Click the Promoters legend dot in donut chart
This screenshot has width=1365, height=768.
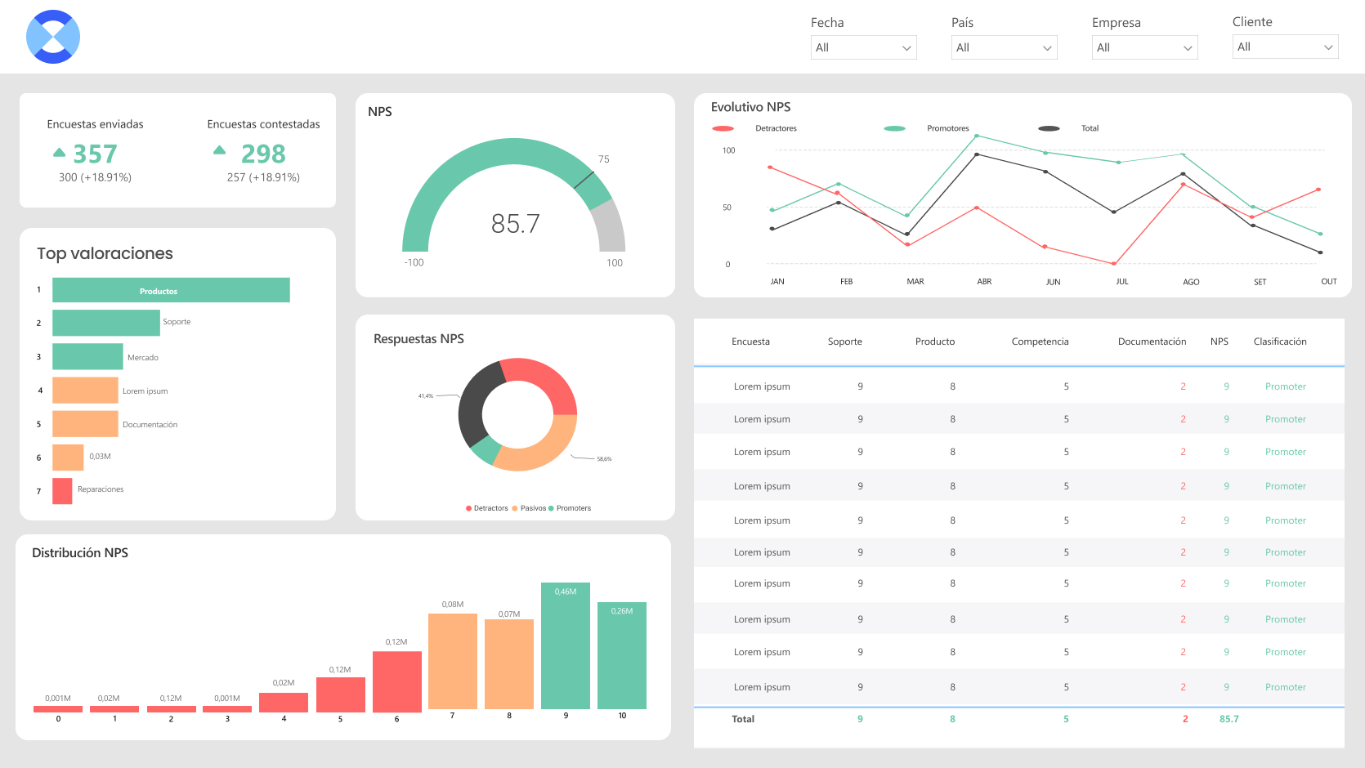click(551, 508)
